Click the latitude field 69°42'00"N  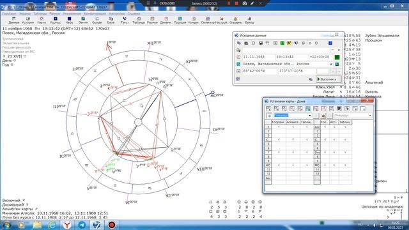(x=260, y=71)
